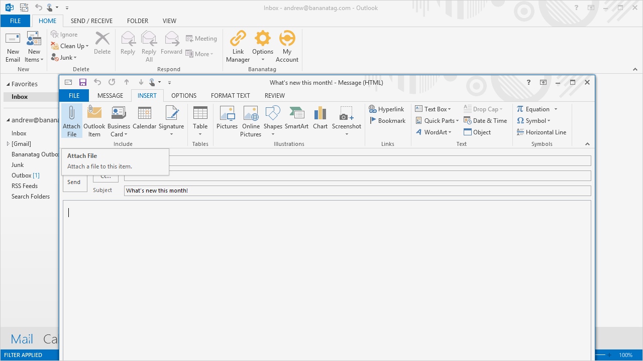This screenshot has width=643, height=361.
Task: Switch to Mail view in navigation bar
Action: click(22, 339)
